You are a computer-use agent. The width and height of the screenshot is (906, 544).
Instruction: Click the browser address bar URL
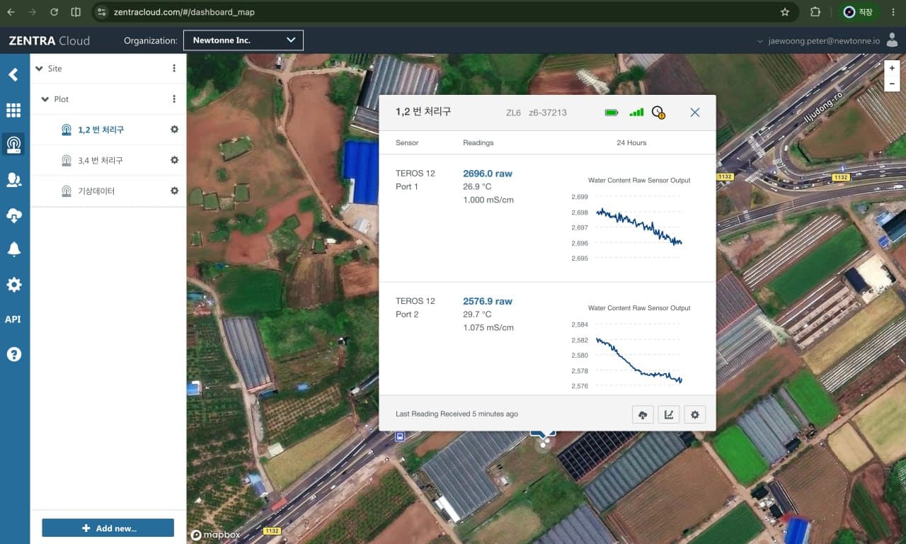[x=184, y=12]
